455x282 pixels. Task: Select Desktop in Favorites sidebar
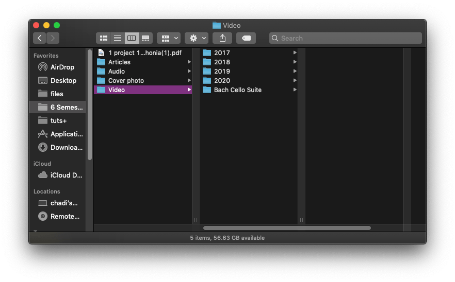point(63,80)
